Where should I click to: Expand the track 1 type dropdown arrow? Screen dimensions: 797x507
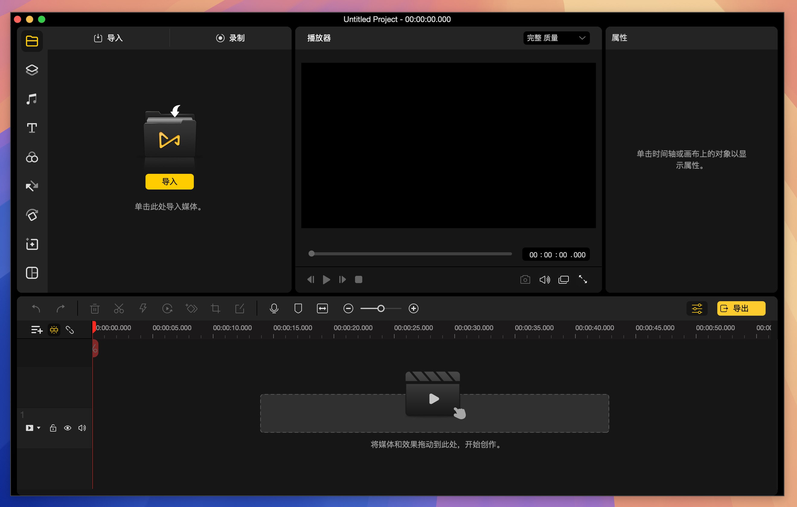tap(39, 428)
